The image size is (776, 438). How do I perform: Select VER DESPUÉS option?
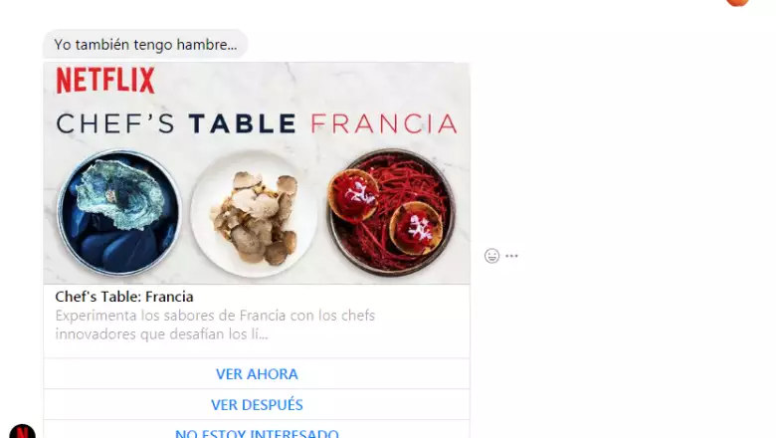click(x=257, y=405)
